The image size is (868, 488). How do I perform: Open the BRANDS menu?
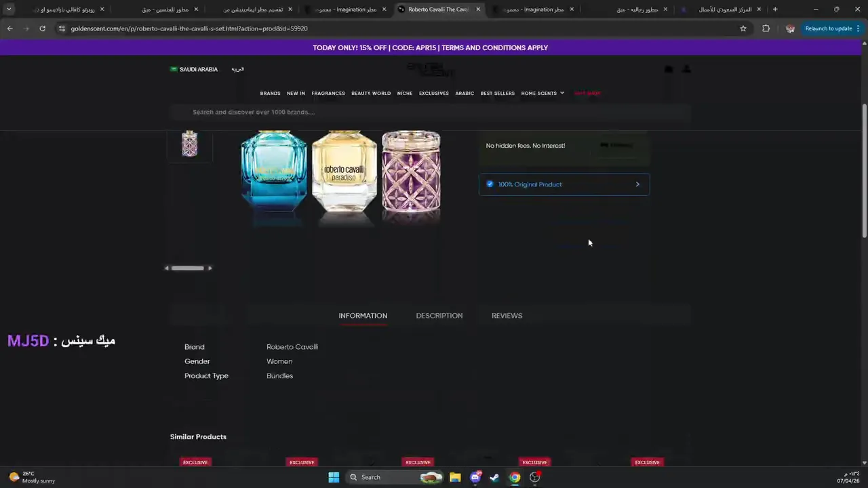tap(270, 93)
